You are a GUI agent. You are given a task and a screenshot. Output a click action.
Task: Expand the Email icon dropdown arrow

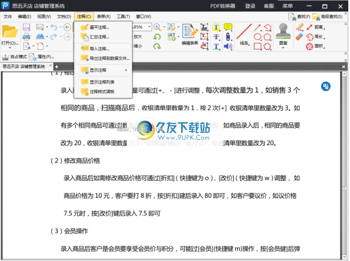47,27
